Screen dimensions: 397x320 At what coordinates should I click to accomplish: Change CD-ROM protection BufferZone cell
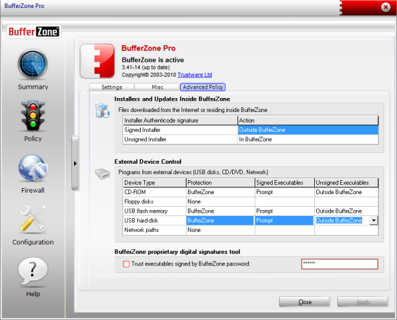click(220, 192)
